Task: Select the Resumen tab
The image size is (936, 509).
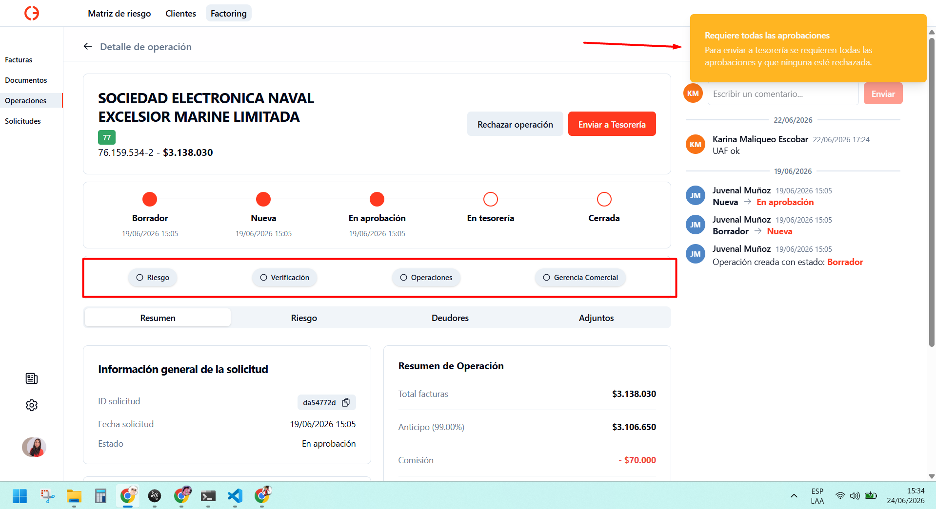Action: 158,318
